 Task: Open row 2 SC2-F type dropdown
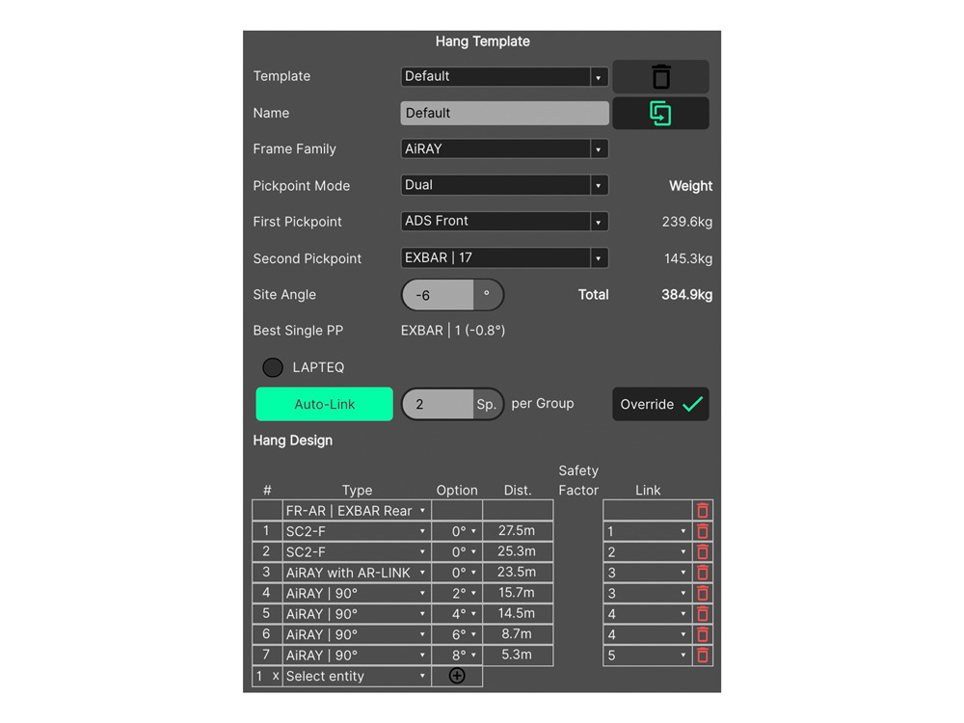click(x=357, y=552)
